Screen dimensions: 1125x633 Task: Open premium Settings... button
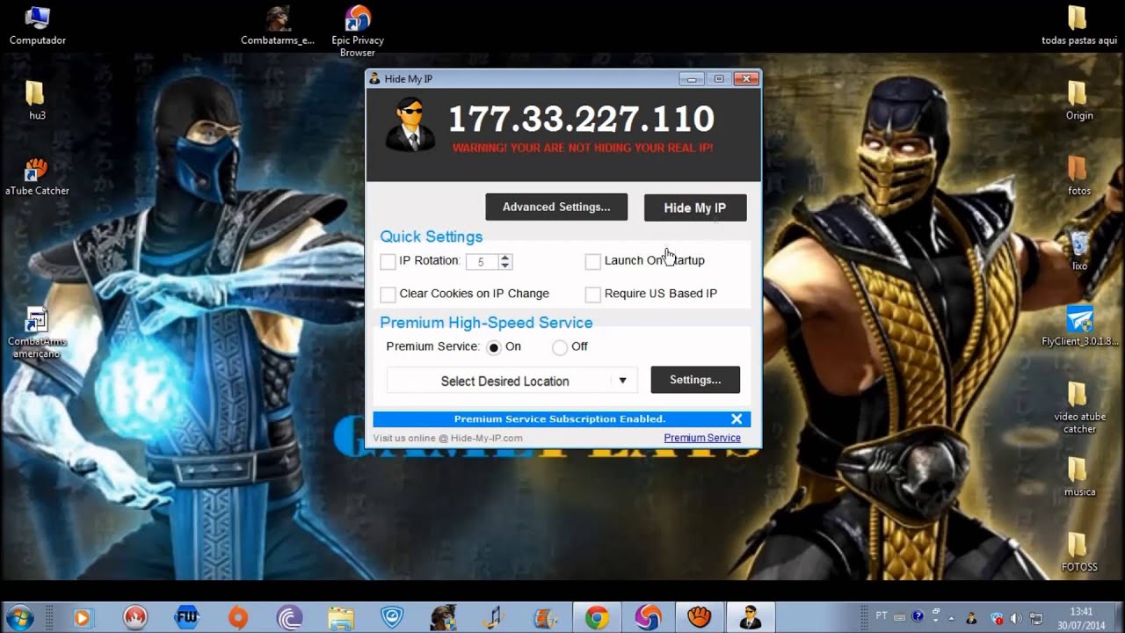click(x=695, y=380)
